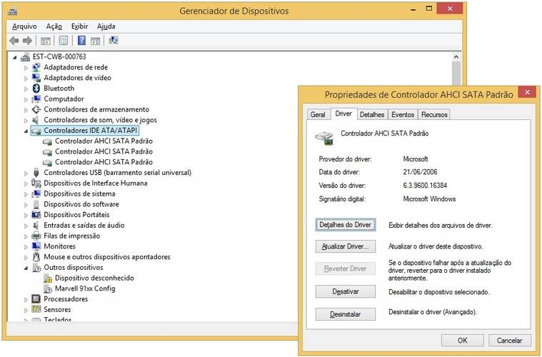Select the Dispositivo desconhecido entry

94,278
